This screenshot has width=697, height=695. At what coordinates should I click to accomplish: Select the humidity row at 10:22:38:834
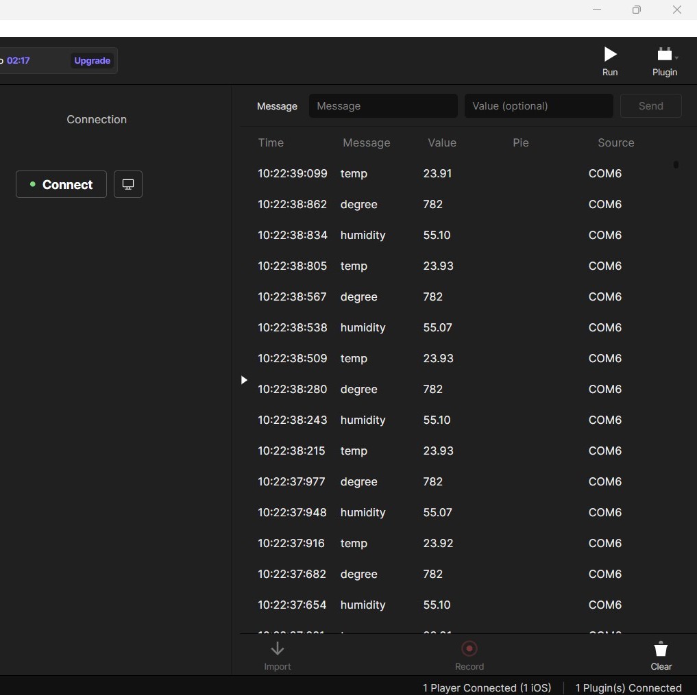439,236
